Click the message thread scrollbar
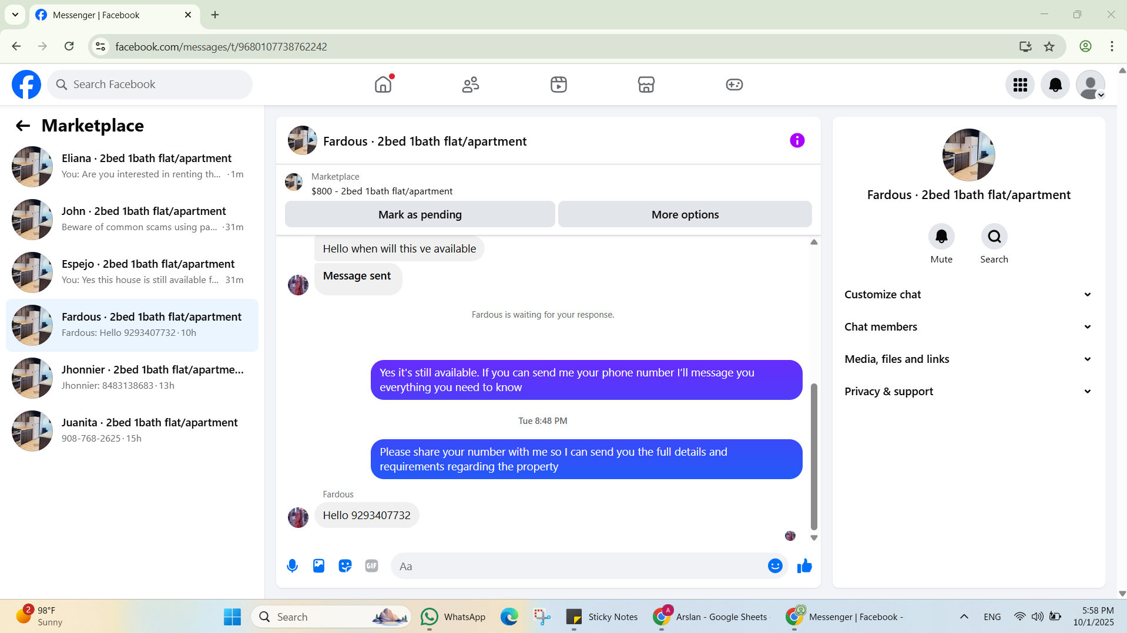Image resolution: width=1127 pixels, height=633 pixels. point(814,456)
